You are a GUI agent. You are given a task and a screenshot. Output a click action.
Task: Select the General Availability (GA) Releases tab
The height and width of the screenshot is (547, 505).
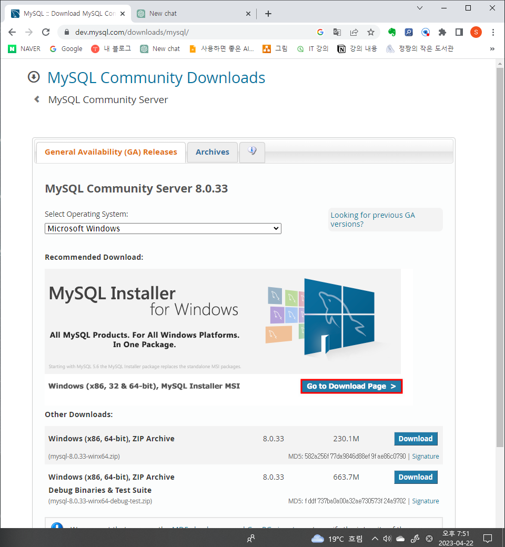111,152
